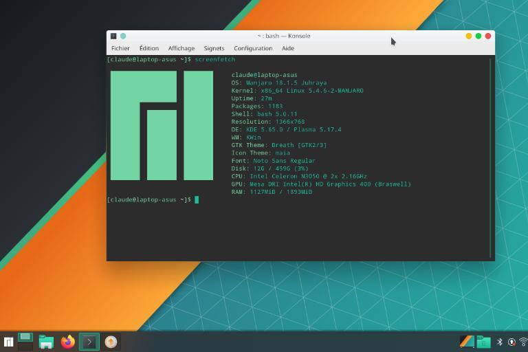Click the 'WM: KWin' line

pyautogui.click(x=246, y=137)
